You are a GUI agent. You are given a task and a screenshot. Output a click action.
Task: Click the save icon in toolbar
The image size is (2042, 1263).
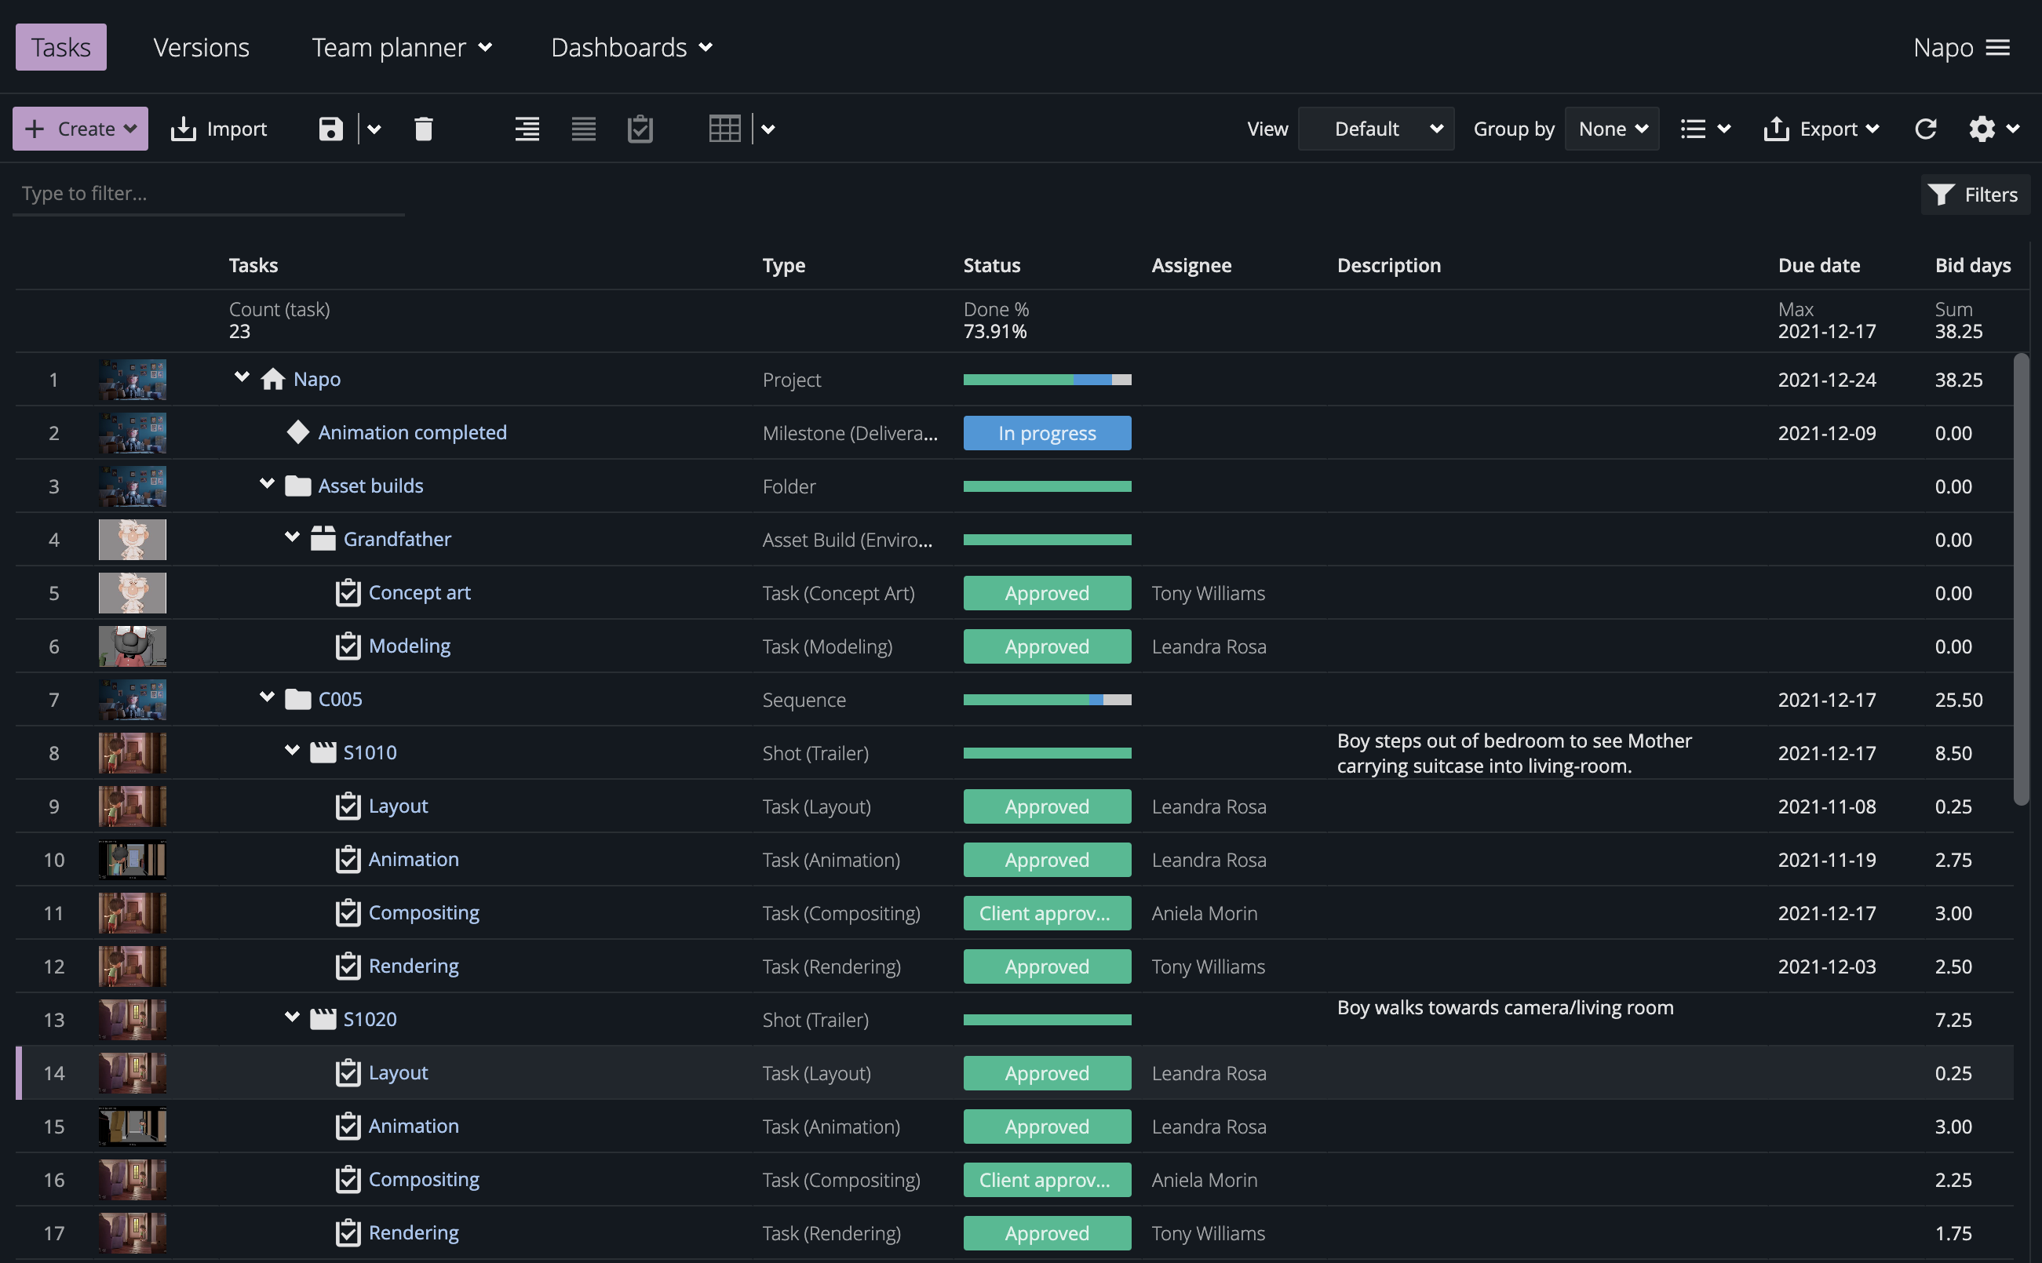point(331,129)
